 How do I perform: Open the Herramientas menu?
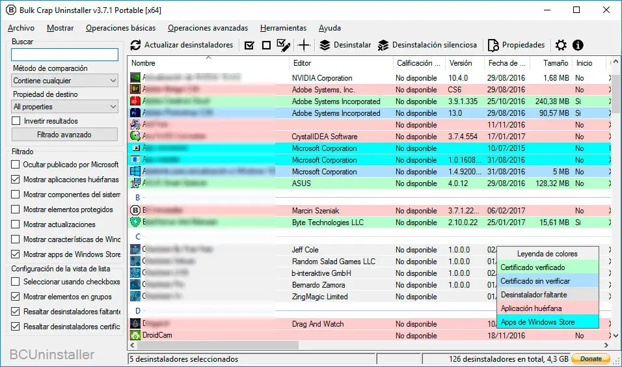[x=283, y=28]
